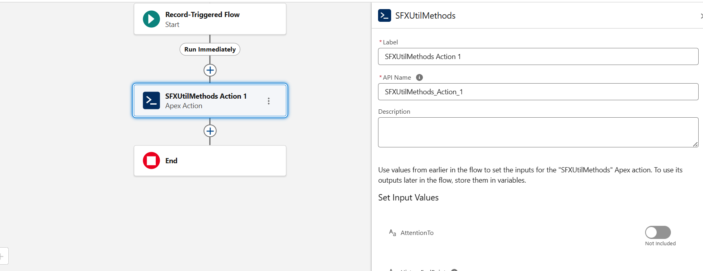Click the red End stop icon
The height and width of the screenshot is (271, 703).
coord(151,160)
